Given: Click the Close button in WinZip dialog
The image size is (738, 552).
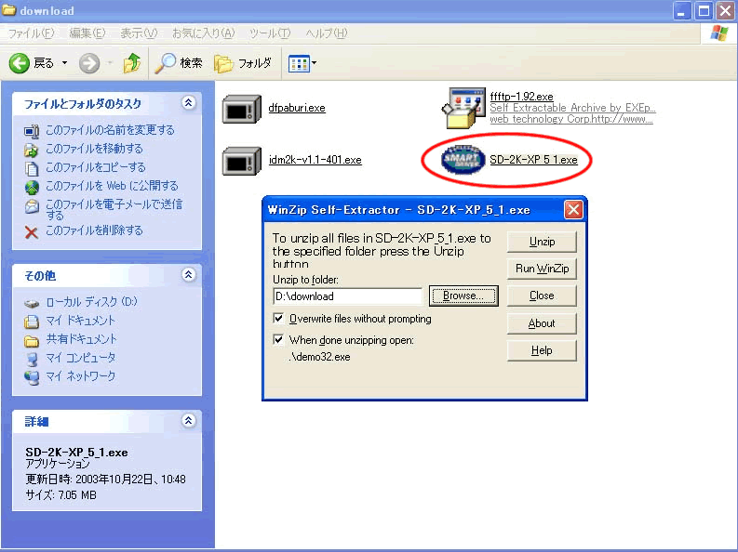Looking at the screenshot, I should click(x=542, y=296).
